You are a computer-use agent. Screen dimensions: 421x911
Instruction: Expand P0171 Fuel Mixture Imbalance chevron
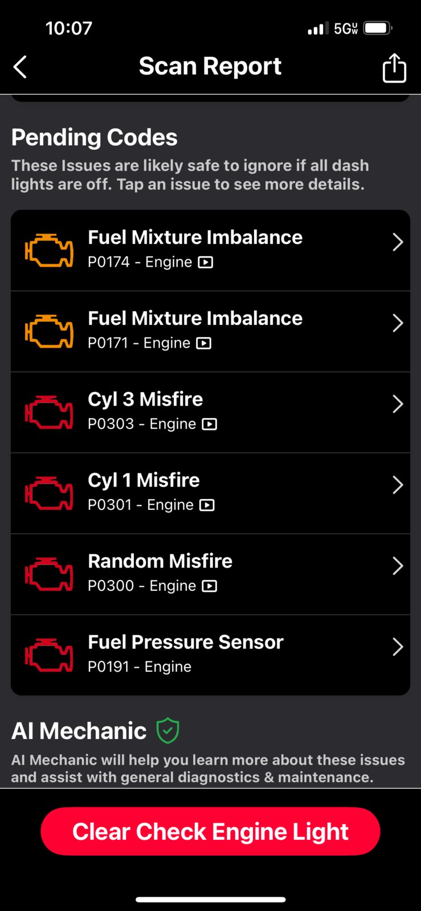(398, 323)
